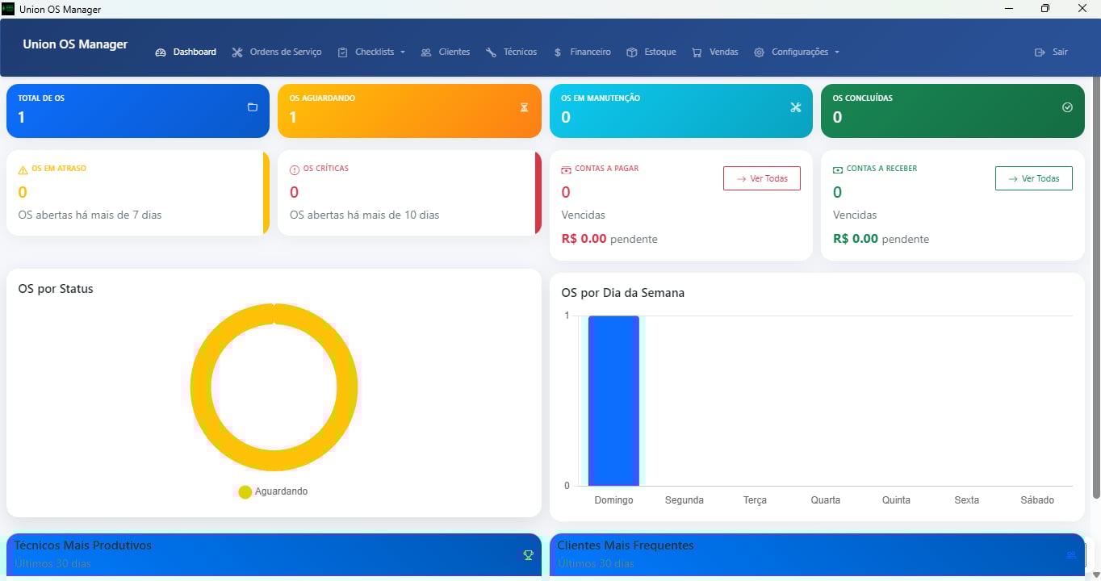Click Ver Todas in Contas a Receber

coord(1033,178)
